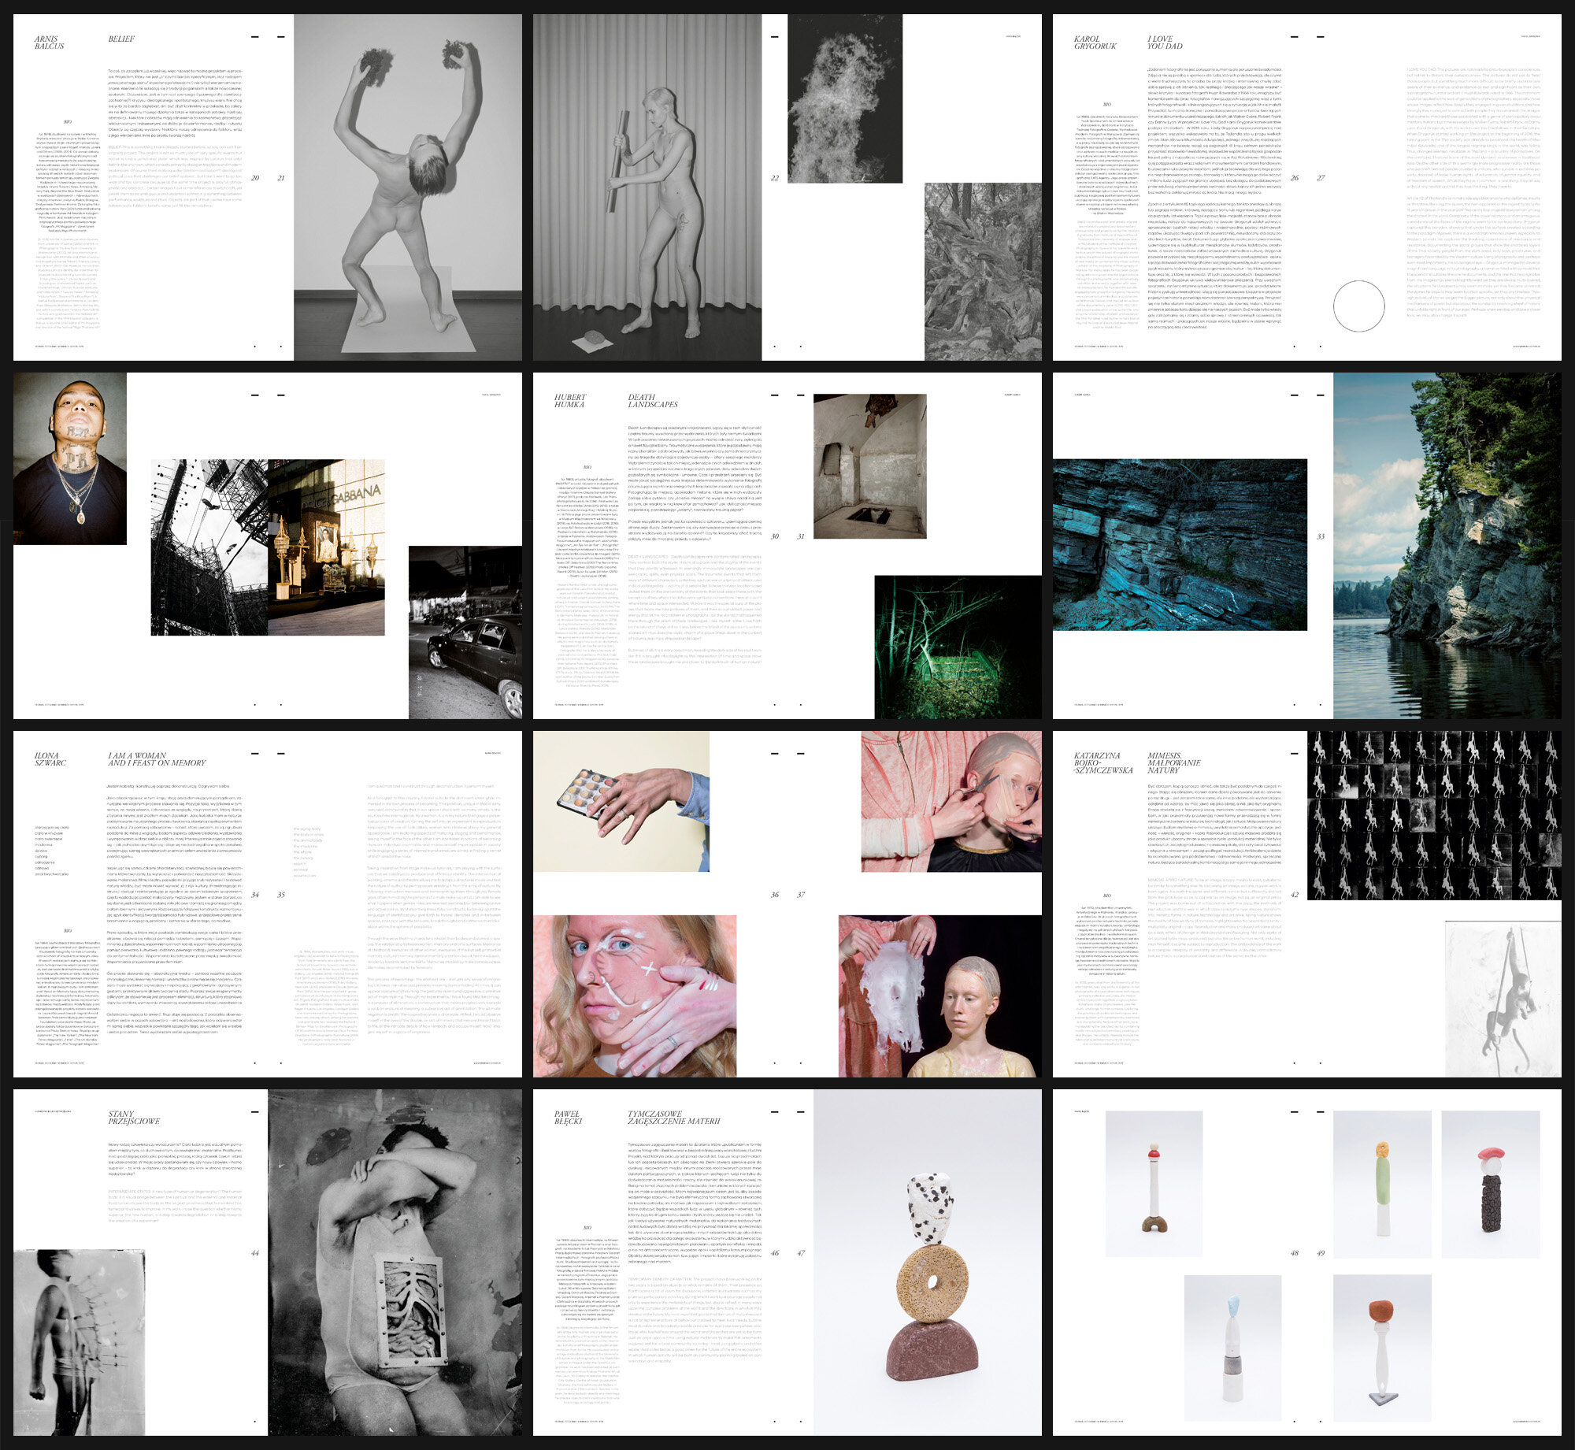Screen dimensions: 1575x1450
Task: Select the grayscale tangled forest photo
Action: point(983,272)
